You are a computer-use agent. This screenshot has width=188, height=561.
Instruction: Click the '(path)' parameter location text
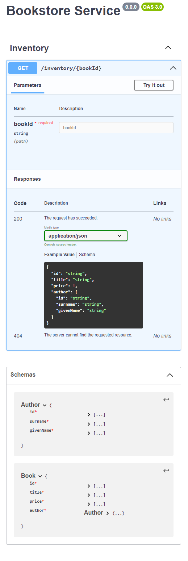click(x=21, y=141)
